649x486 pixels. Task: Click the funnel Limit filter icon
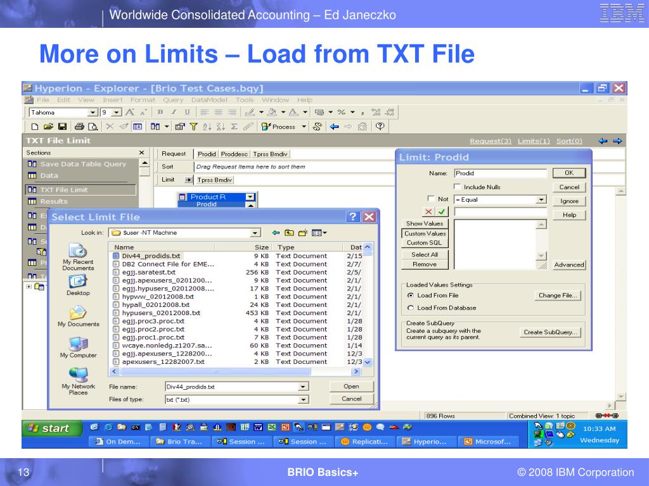pyautogui.click(x=193, y=127)
